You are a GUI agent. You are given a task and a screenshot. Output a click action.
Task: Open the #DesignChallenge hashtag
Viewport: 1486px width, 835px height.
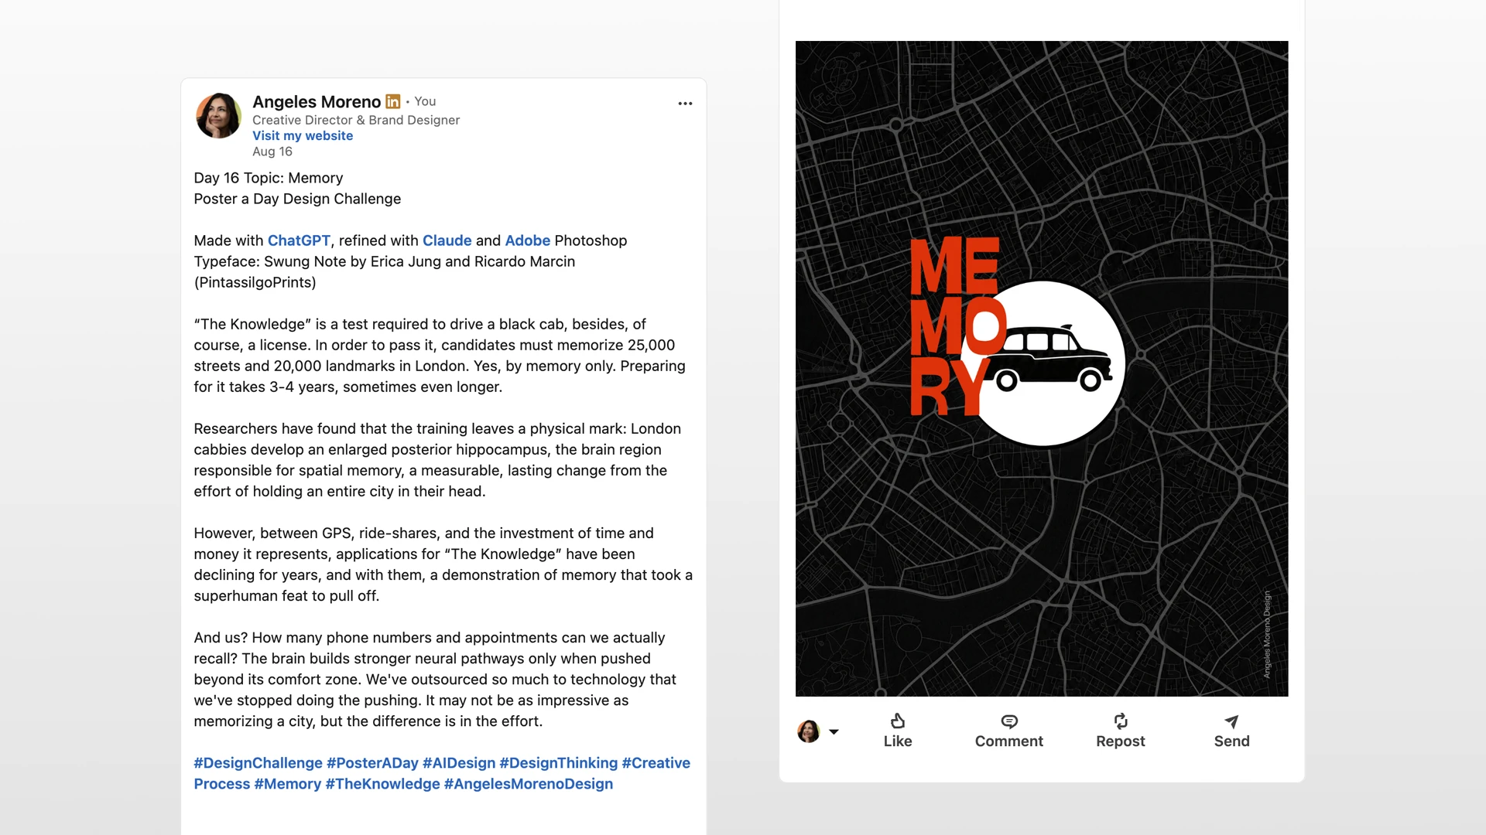(258, 763)
